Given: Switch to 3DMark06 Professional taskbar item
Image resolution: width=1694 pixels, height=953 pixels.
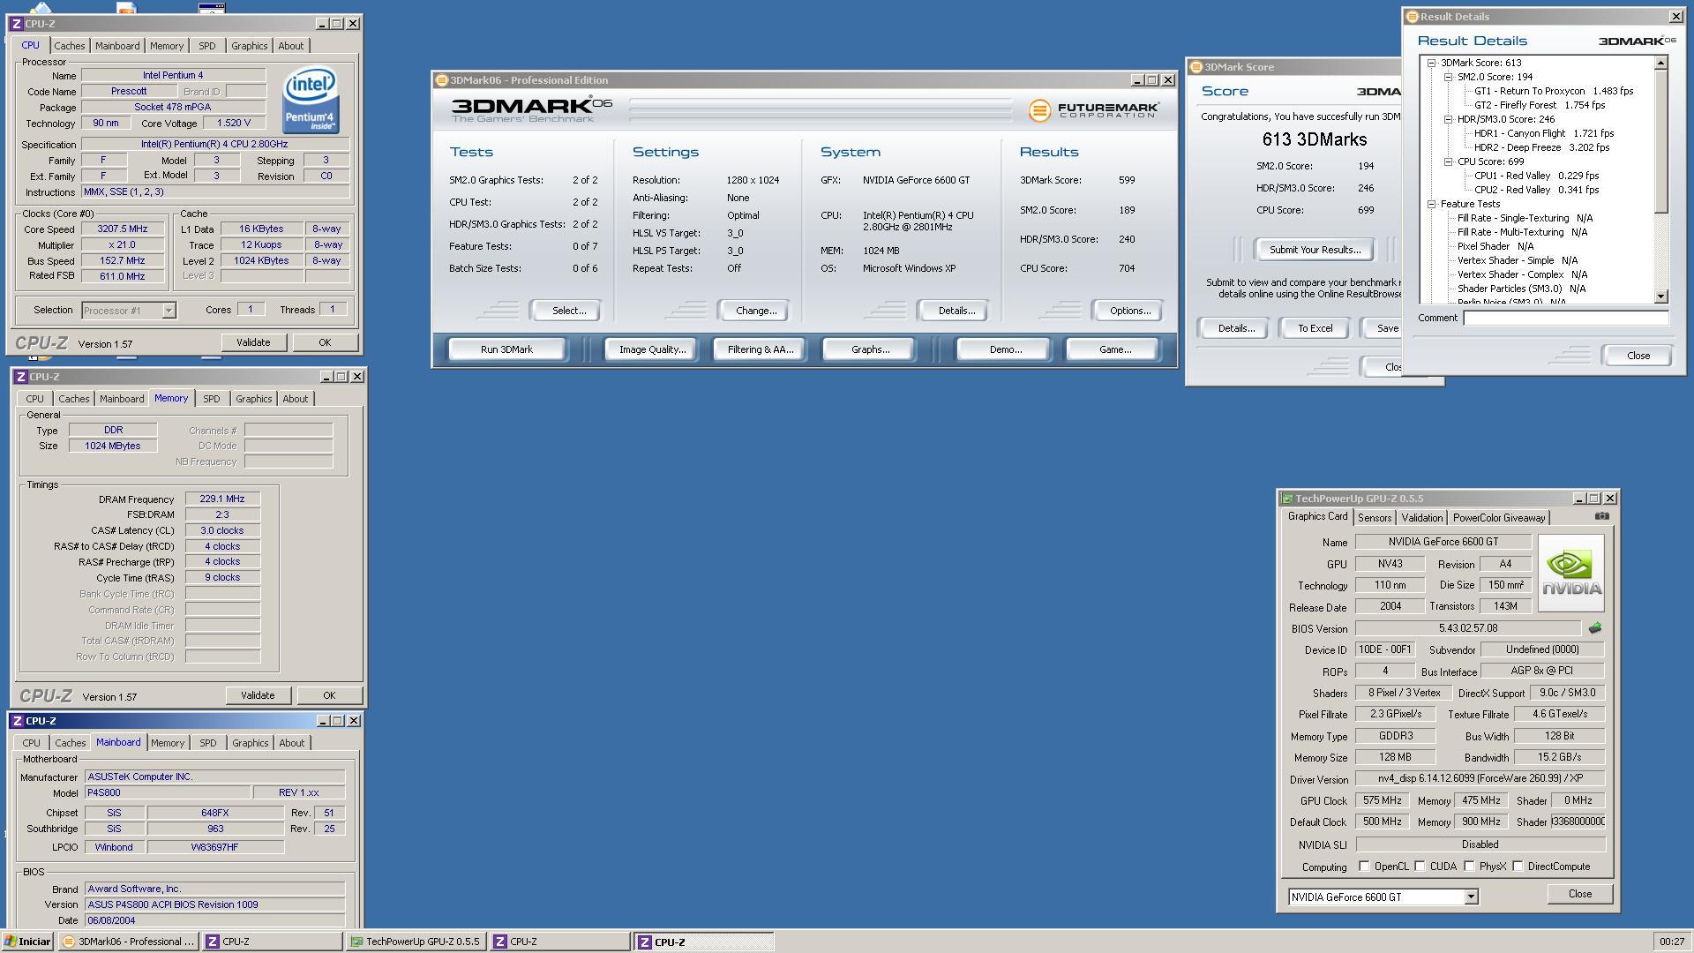Looking at the screenshot, I should coord(129,942).
